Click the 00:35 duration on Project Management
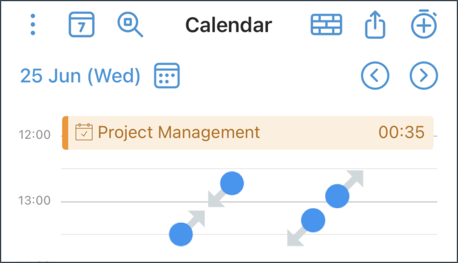This screenshot has width=458, height=263. (401, 132)
